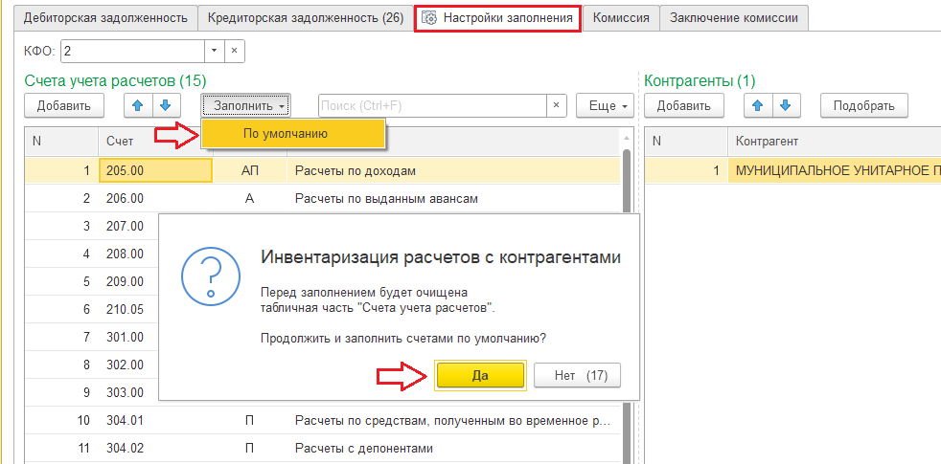This screenshot has width=941, height=464.
Task: Add a contractor with Добавить in Контрагенты
Action: pos(684,105)
